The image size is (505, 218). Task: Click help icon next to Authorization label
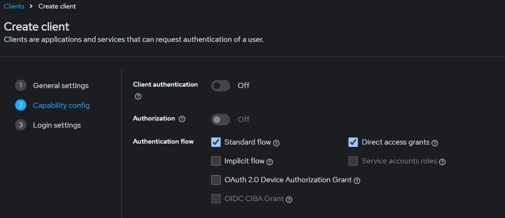(x=182, y=119)
